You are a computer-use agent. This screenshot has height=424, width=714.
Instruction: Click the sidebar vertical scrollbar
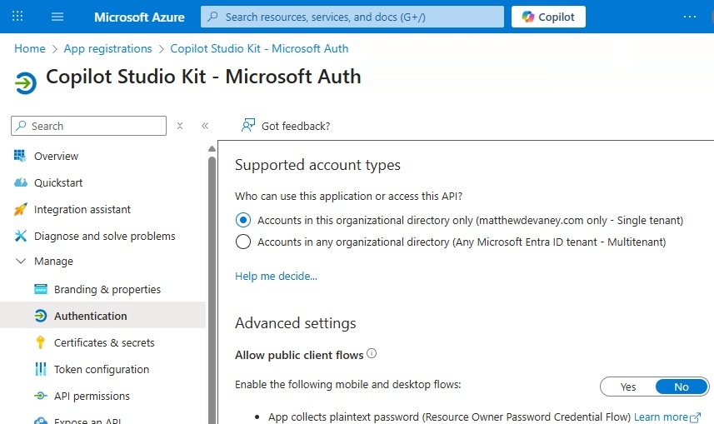212,275
